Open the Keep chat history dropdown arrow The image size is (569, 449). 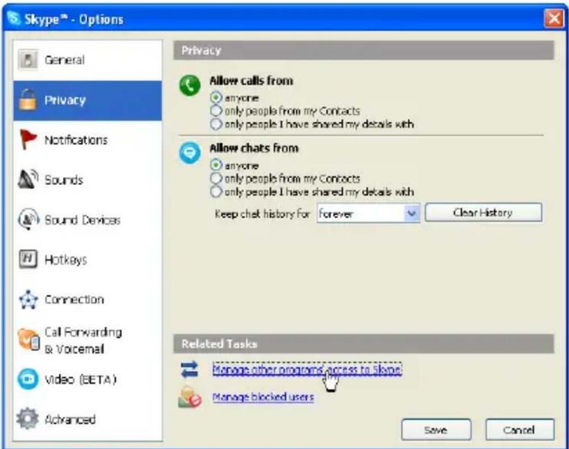(x=412, y=213)
